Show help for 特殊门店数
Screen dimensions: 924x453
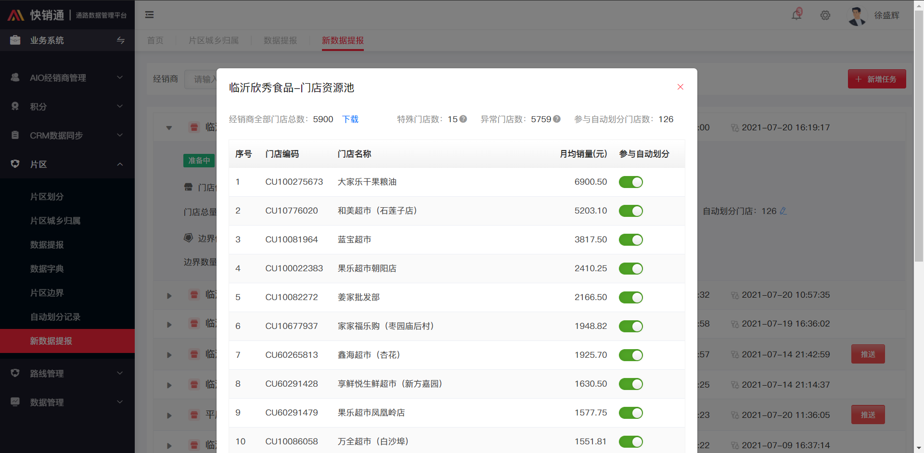[463, 119]
